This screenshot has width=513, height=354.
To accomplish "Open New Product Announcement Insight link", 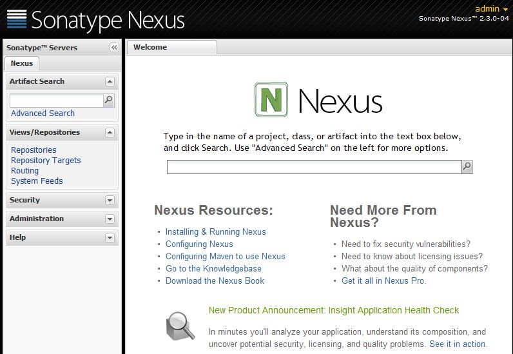I will pyautogui.click(x=334, y=310).
